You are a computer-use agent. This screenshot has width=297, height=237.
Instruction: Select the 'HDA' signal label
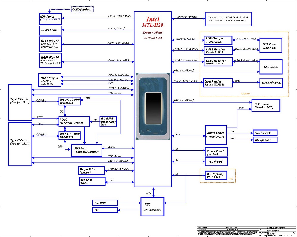(x=178, y=134)
